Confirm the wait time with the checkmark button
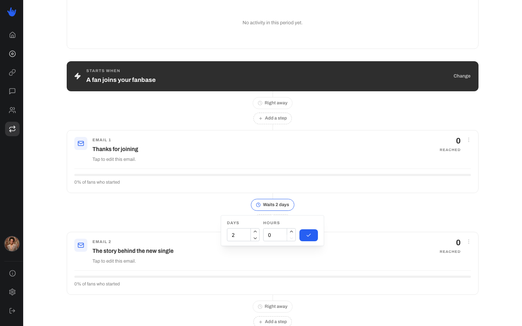 pos(308,235)
